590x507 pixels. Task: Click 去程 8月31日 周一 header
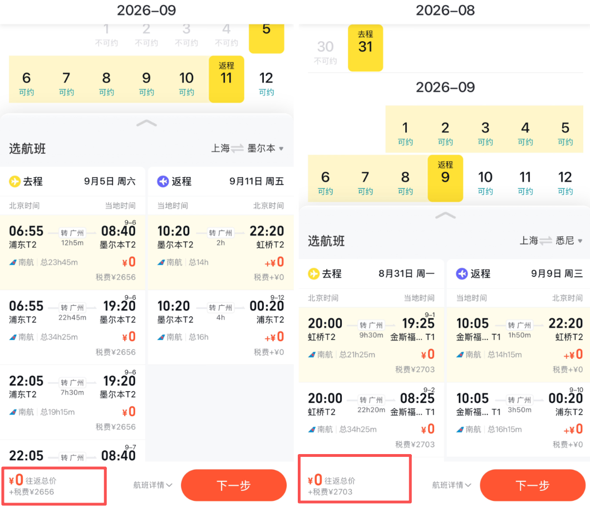point(371,274)
